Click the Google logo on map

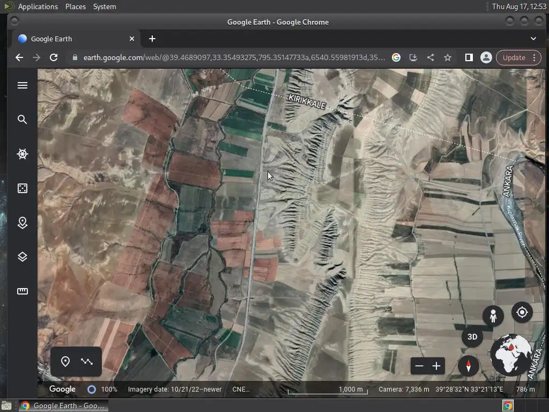[x=62, y=389]
